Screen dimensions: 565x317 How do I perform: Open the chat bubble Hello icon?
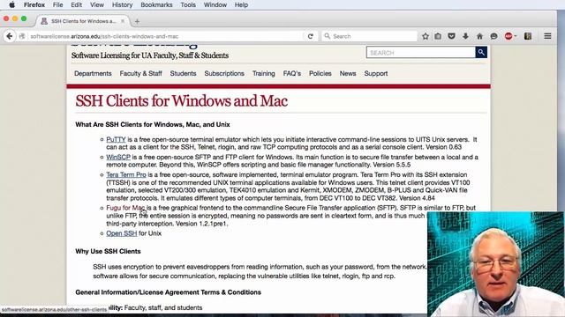click(x=493, y=36)
